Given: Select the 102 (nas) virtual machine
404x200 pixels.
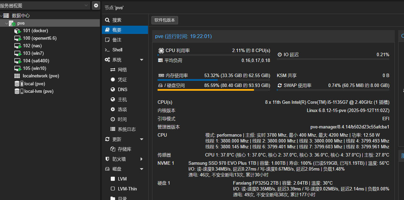Looking at the screenshot, I should 32,46.
